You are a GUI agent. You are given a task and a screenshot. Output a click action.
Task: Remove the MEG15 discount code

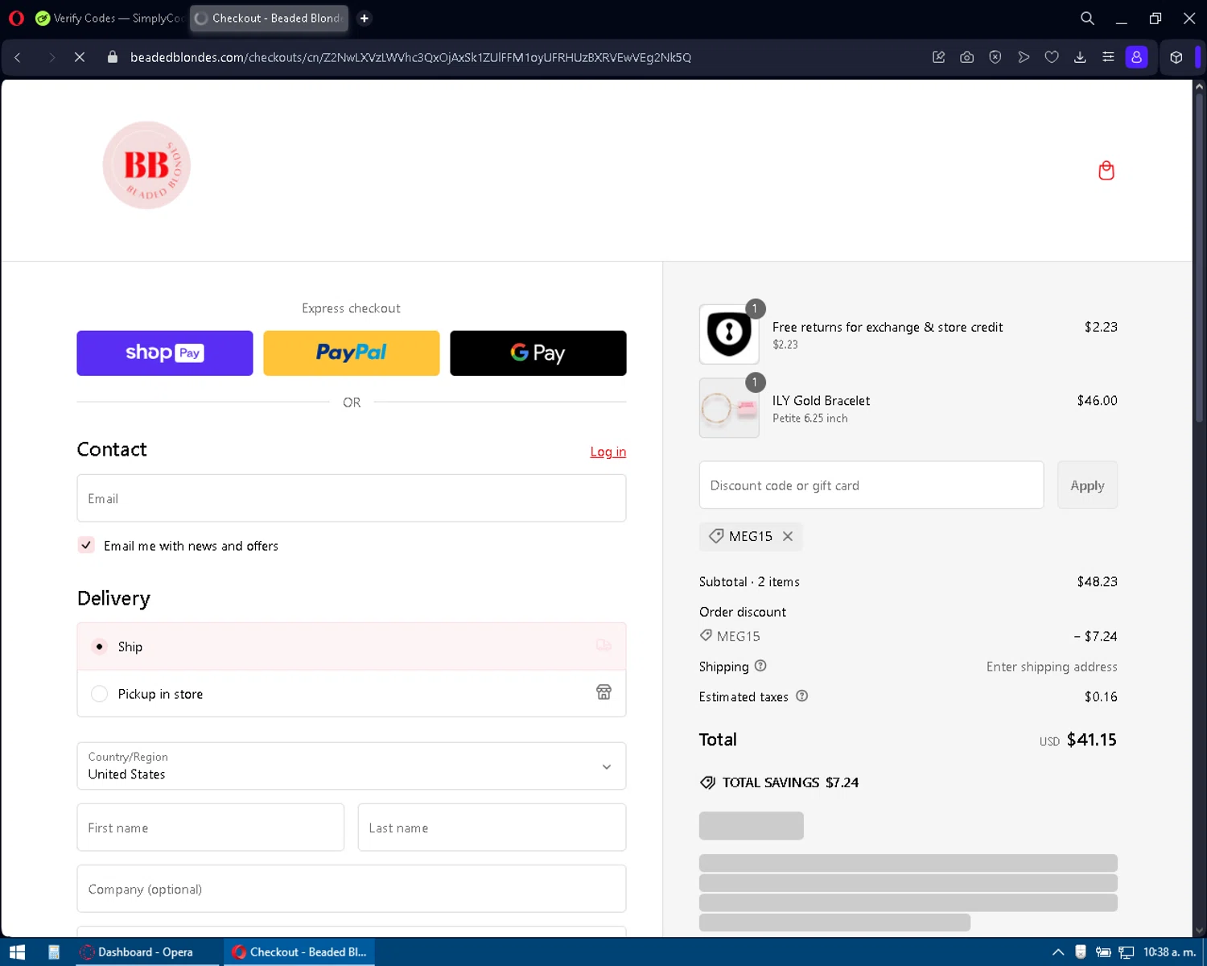coord(788,536)
